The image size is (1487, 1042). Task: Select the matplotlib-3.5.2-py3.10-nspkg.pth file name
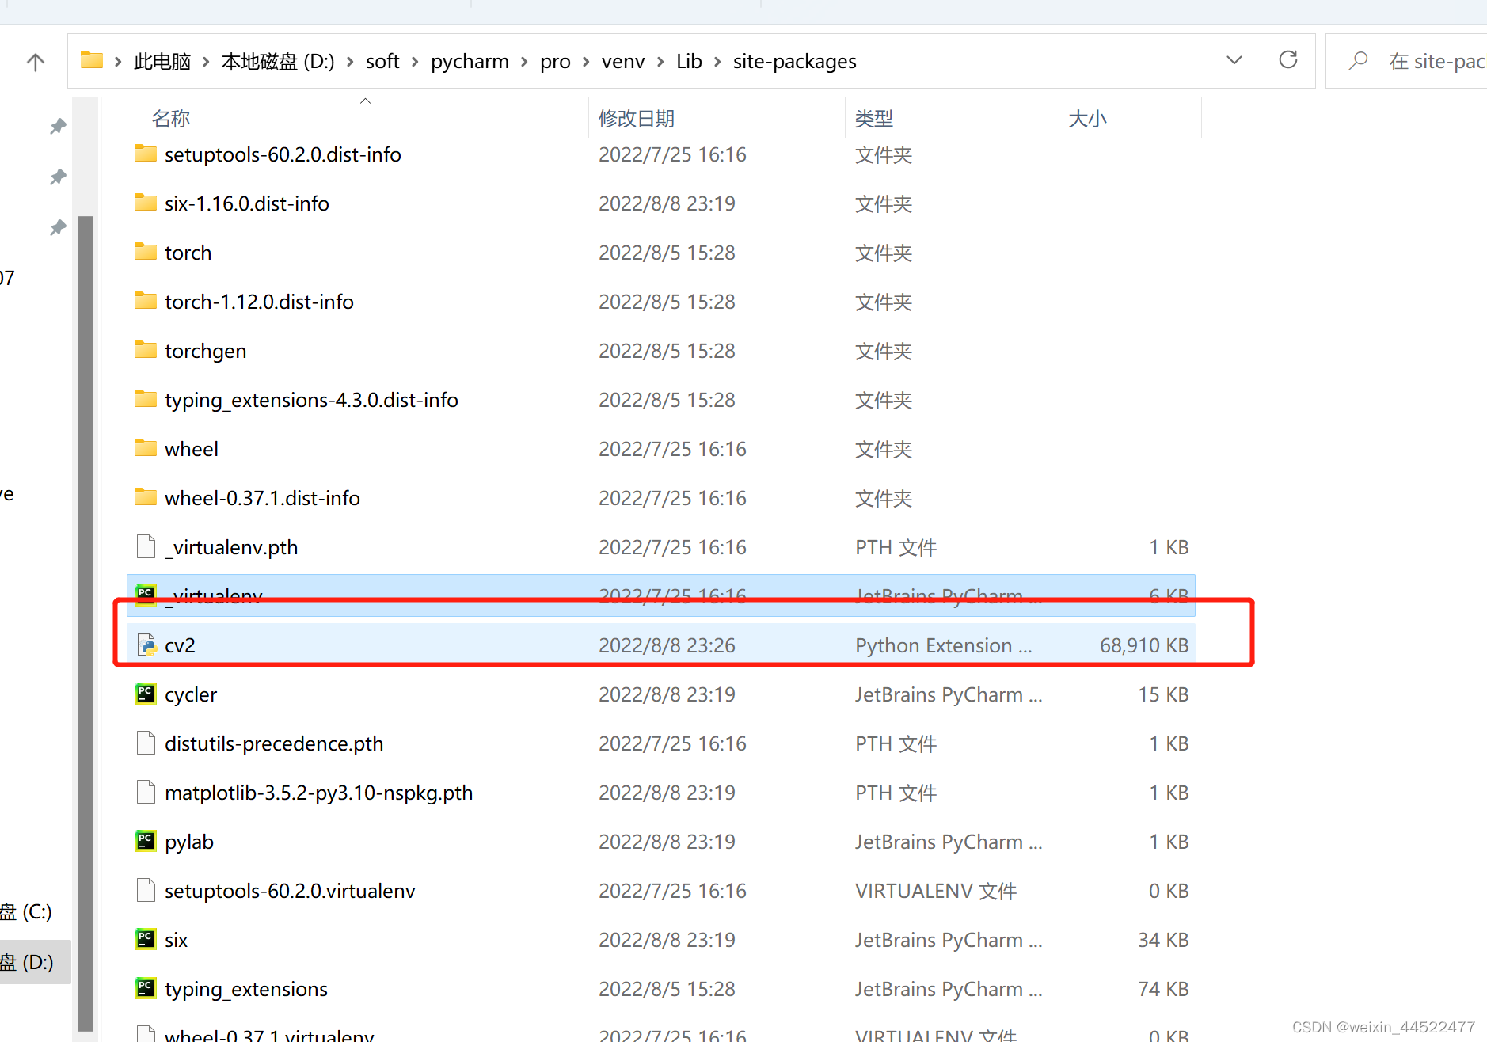(318, 793)
